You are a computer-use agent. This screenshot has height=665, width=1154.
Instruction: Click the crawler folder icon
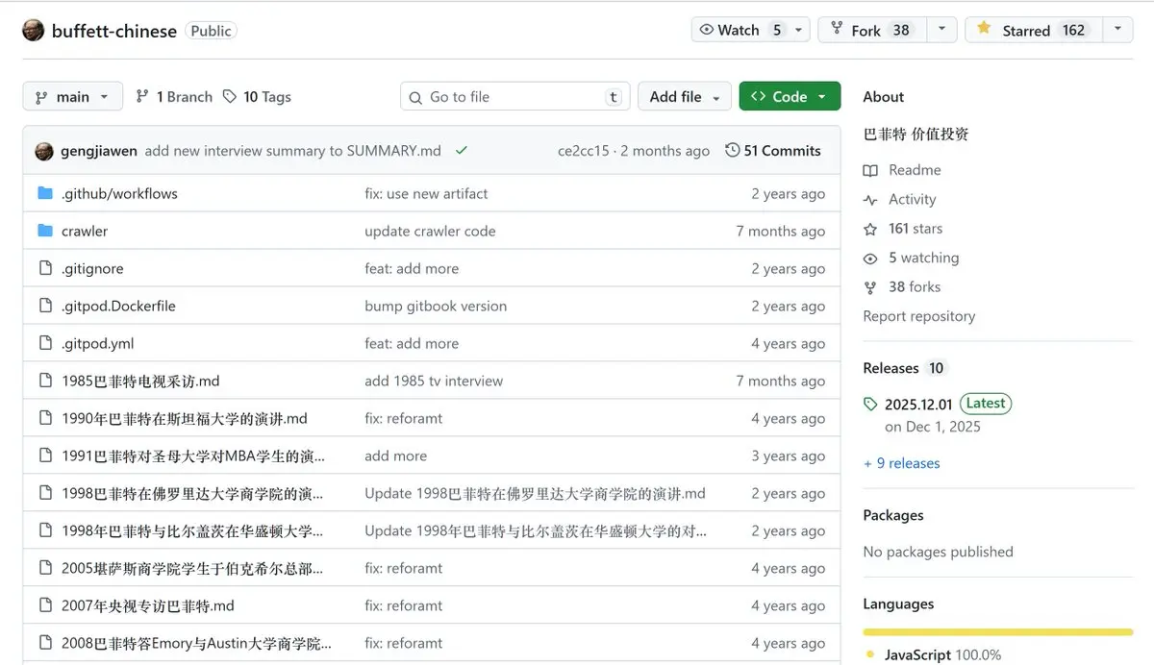coord(45,231)
